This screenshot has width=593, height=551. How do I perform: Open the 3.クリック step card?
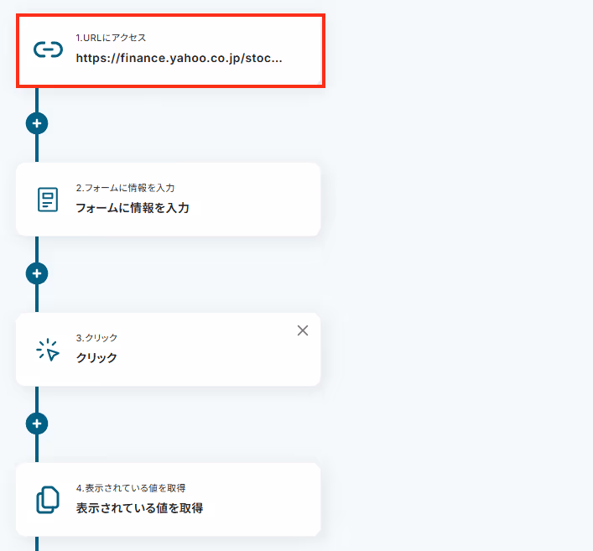(169, 350)
